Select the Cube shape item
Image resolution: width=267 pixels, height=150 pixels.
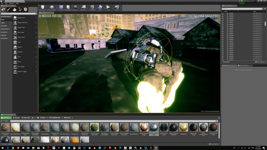coord(25,42)
